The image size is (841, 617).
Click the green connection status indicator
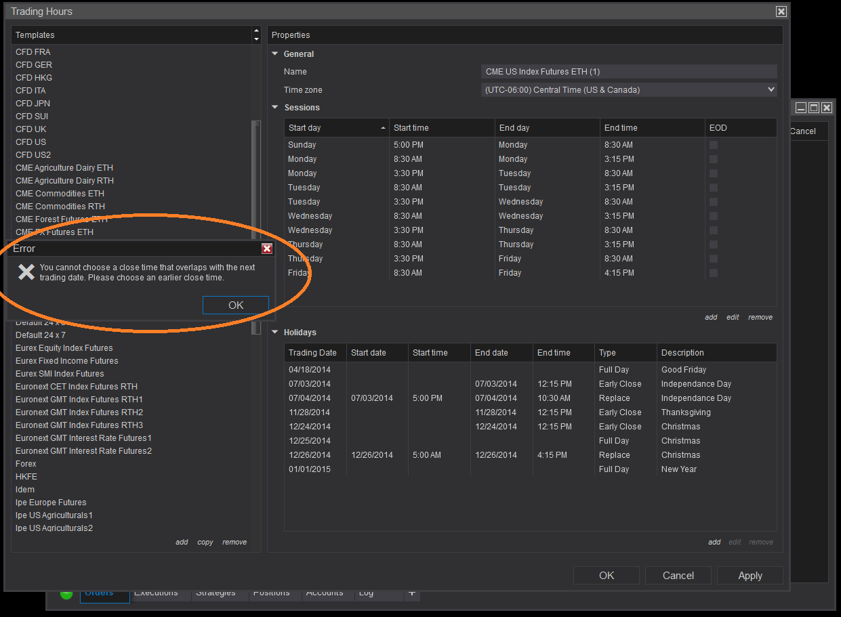coord(66,594)
